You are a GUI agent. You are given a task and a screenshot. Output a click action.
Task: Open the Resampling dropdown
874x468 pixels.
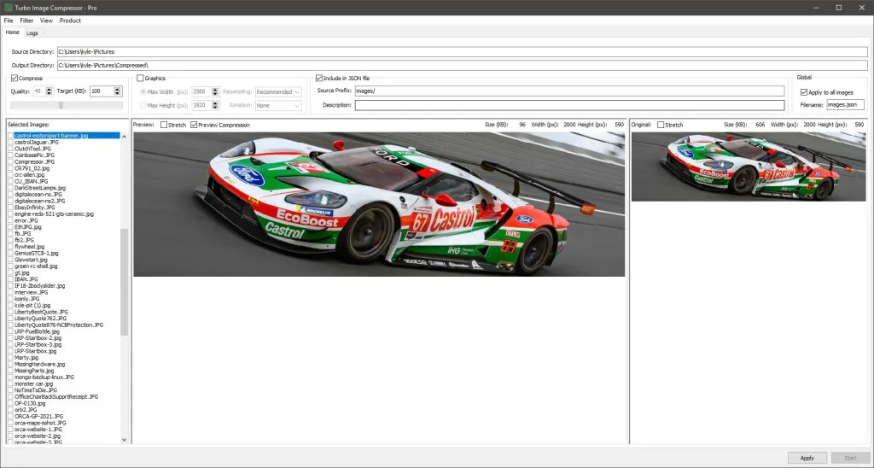pyautogui.click(x=278, y=91)
